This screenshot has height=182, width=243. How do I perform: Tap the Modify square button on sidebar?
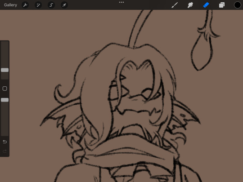click(x=5, y=89)
